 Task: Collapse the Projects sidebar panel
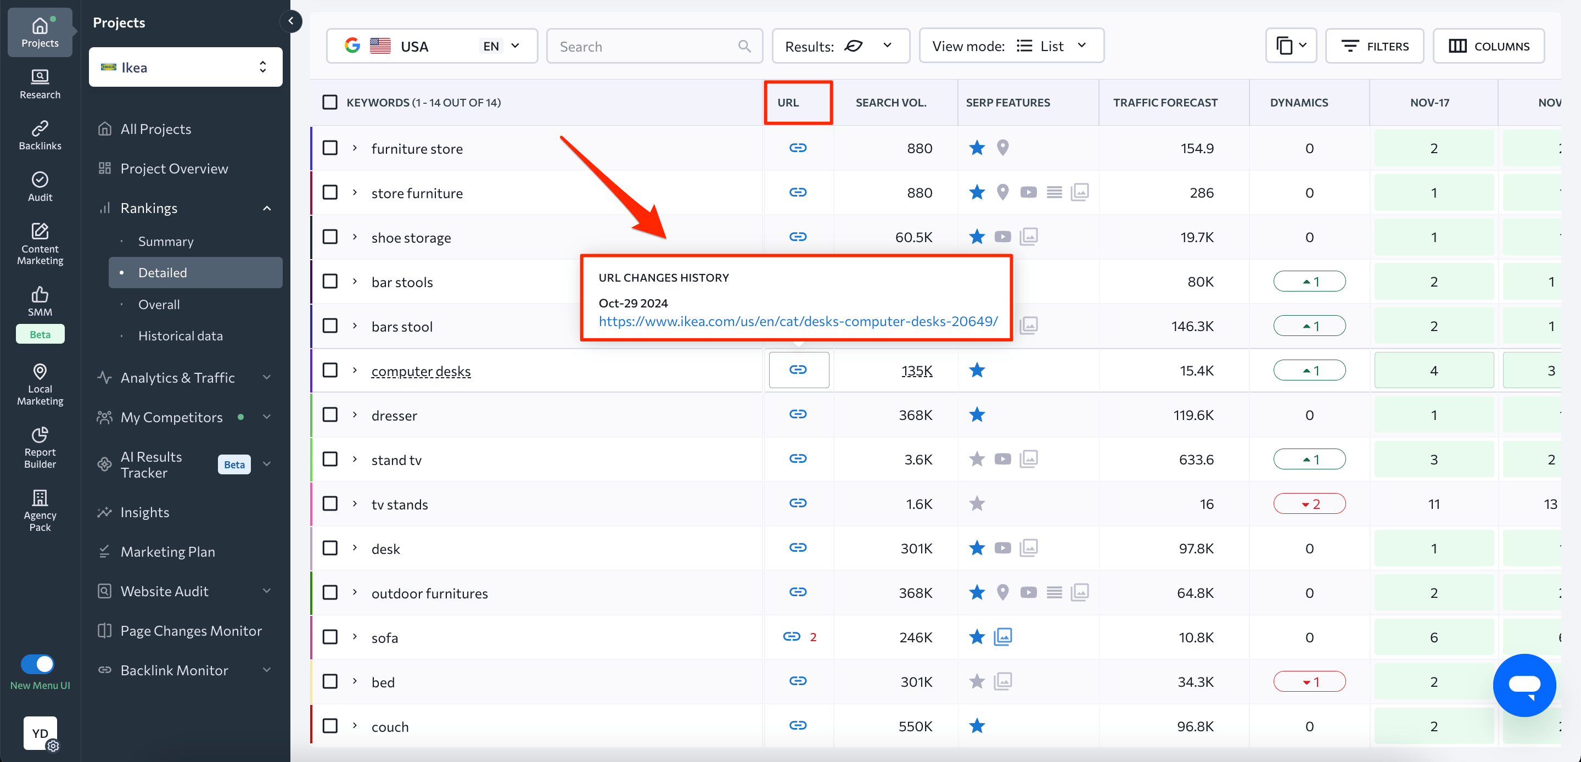pyautogui.click(x=291, y=21)
